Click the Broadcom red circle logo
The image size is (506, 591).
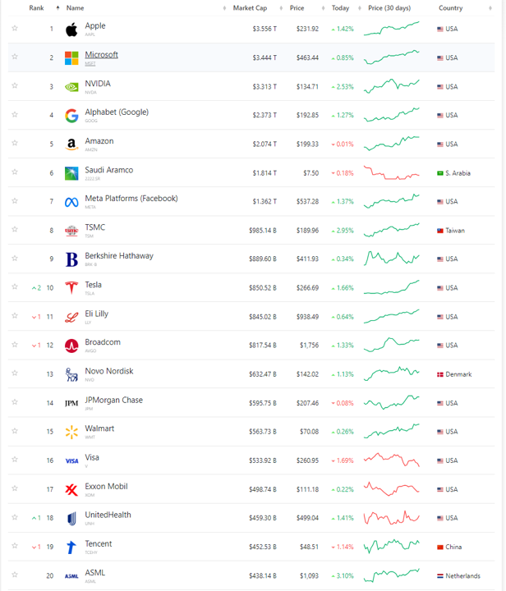71,346
